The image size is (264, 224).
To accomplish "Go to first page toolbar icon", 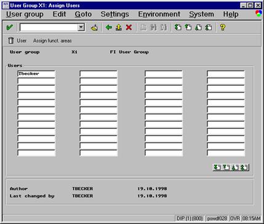I will pyautogui.click(x=178, y=27).
